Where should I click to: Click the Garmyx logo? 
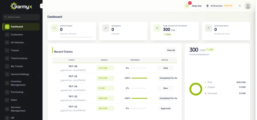(x=21, y=6)
